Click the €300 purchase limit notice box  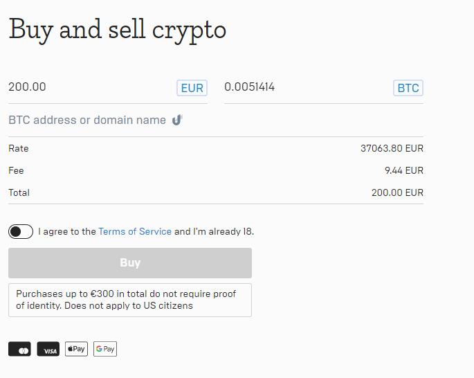tap(130, 300)
